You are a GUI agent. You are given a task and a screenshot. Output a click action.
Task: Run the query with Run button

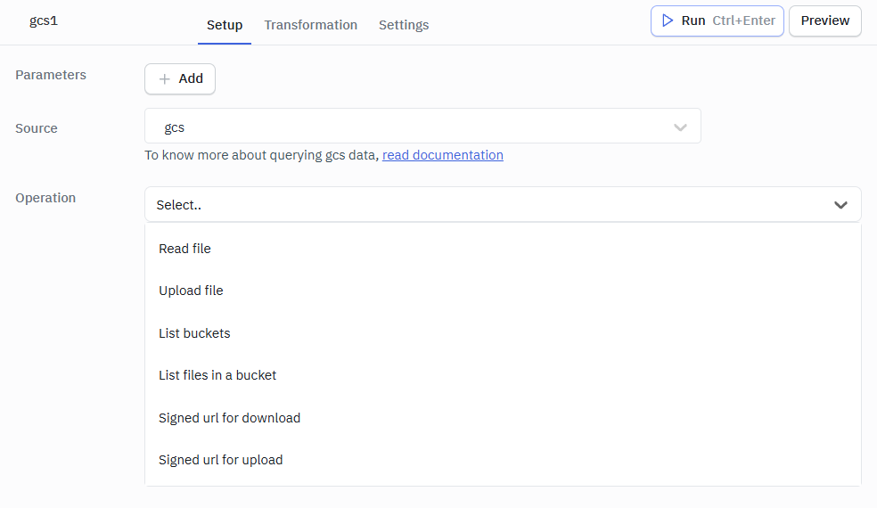click(x=717, y=20)
